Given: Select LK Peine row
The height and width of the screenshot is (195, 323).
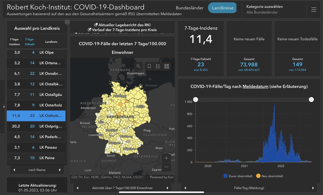Looking at the screenshot, I should (36, 158).
